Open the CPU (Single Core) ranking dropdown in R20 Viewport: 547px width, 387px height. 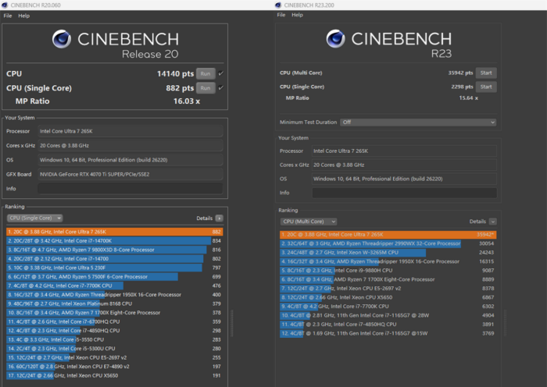[34, 218]
